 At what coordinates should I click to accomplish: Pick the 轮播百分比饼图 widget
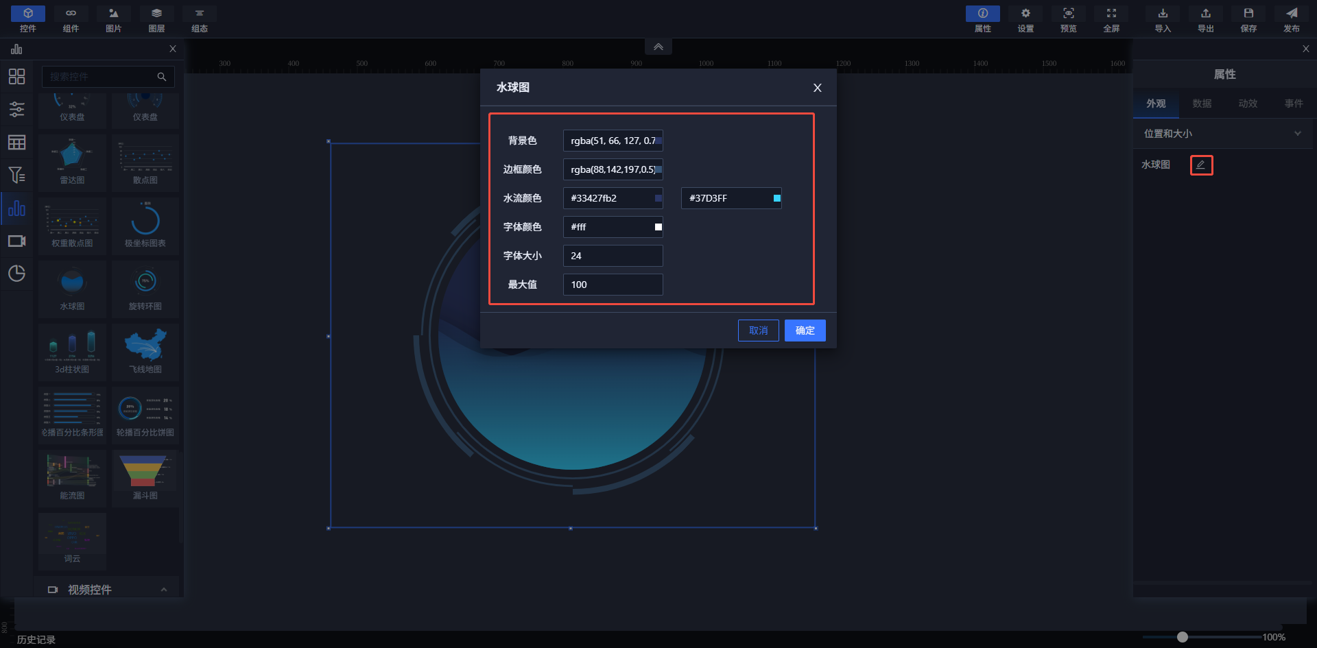pyautogui.click(x=145, y=415)
